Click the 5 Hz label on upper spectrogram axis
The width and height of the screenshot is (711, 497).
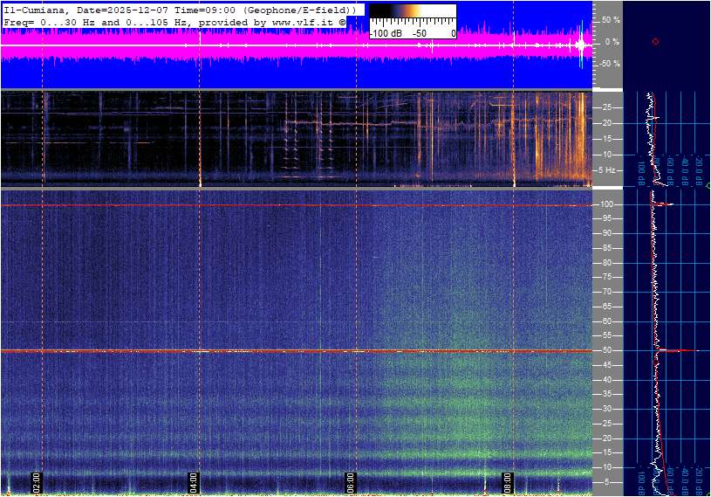(x=609, y=170)
